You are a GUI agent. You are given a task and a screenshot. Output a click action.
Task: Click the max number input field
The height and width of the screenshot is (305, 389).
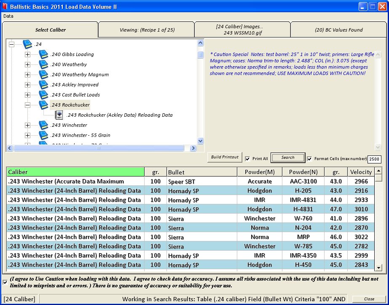(374, 159)
